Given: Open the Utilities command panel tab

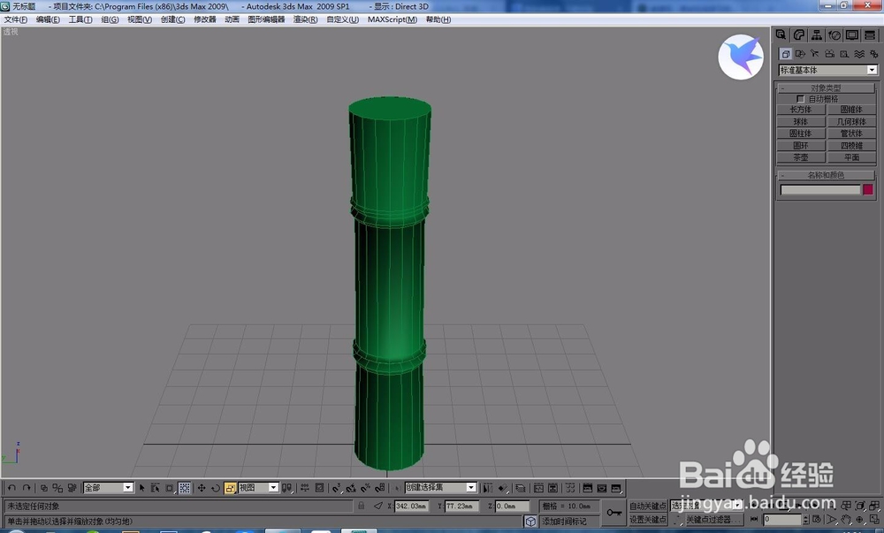Looking at the screenshot, I should point(870,35).
